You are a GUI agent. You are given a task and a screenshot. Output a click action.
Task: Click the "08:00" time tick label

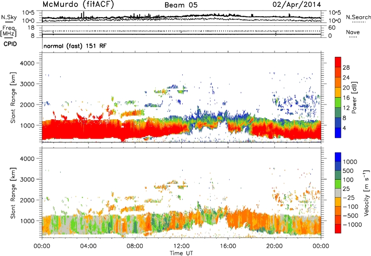[x=135, y=246]
